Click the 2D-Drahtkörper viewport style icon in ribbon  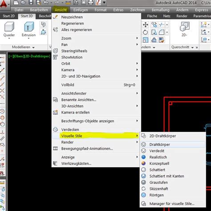click(x=184, y=26)
